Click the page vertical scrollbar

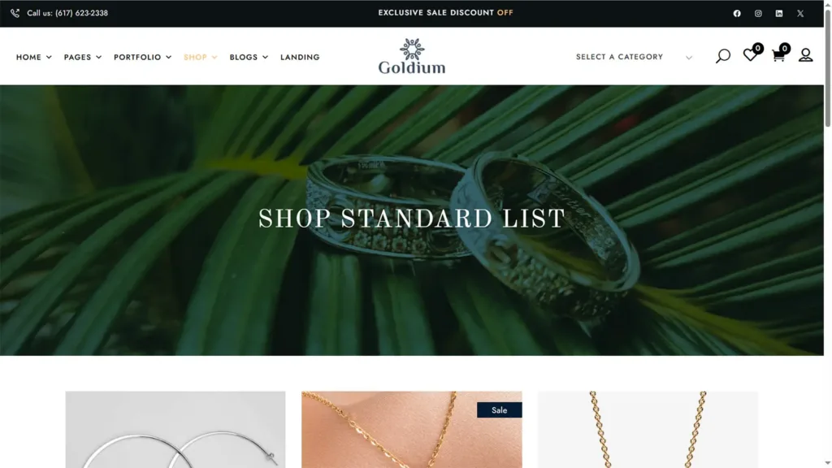pos(828,234)
